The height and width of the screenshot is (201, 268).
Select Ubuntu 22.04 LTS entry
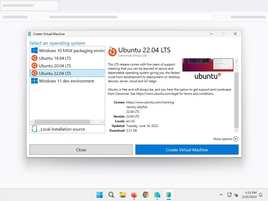point(67,73)
